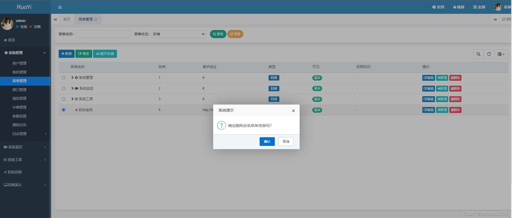Click the RuoYi logo title
Image resolution: width=512 pixels, height=218 pixels.
pos(24,7)
